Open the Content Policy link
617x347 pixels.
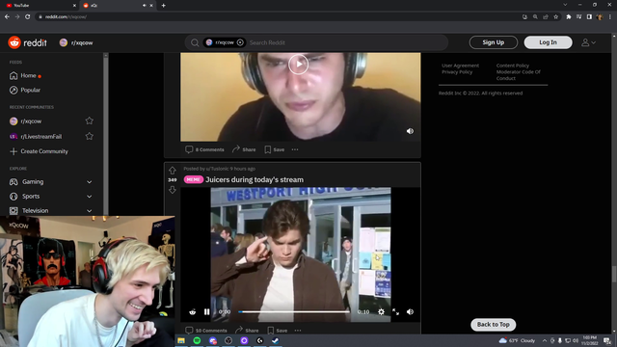pyautogui.click(x=512, y=66)
